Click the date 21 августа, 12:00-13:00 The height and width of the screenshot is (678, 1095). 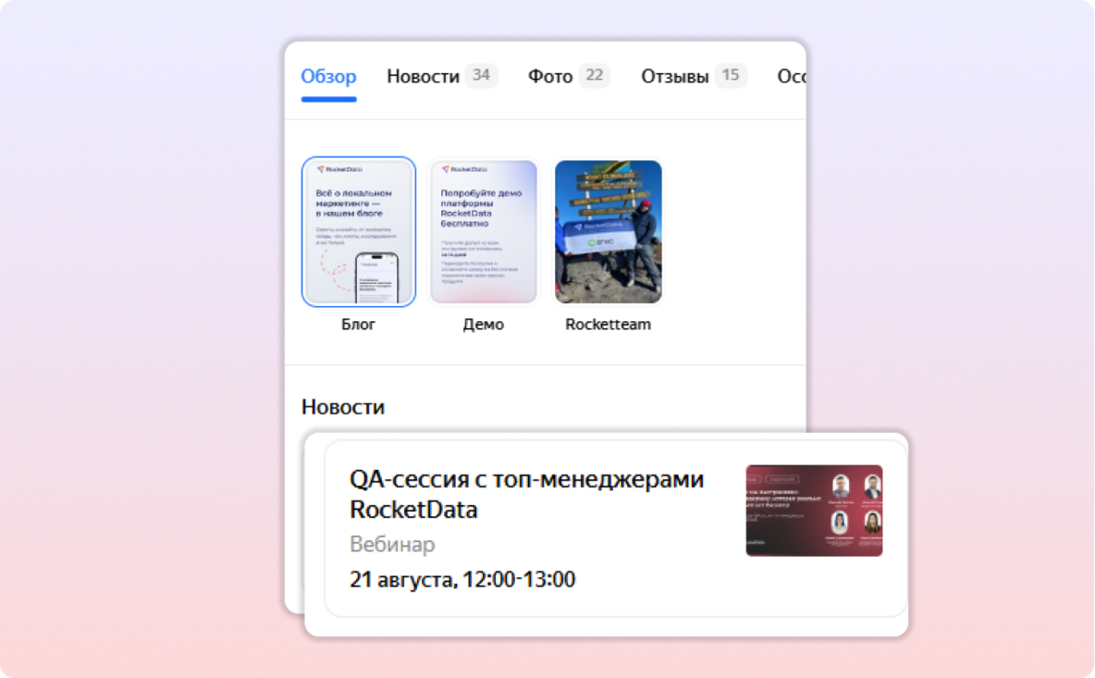point(462,580)
